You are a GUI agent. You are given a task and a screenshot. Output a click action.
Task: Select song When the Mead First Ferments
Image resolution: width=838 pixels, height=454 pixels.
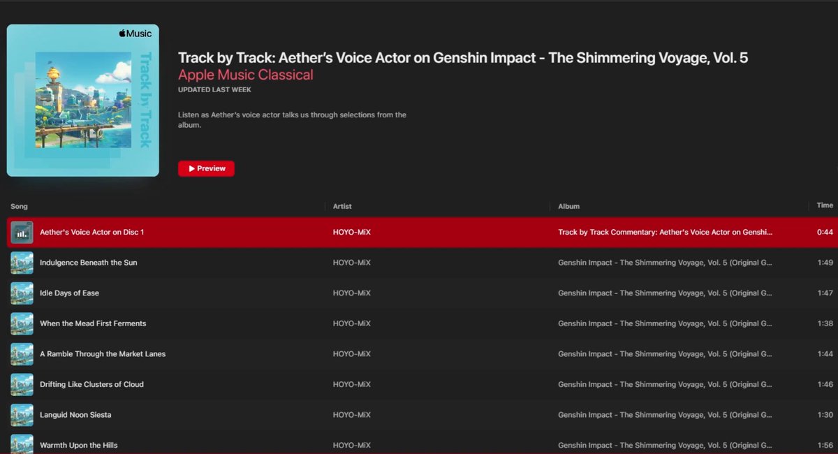coord(93,323)
